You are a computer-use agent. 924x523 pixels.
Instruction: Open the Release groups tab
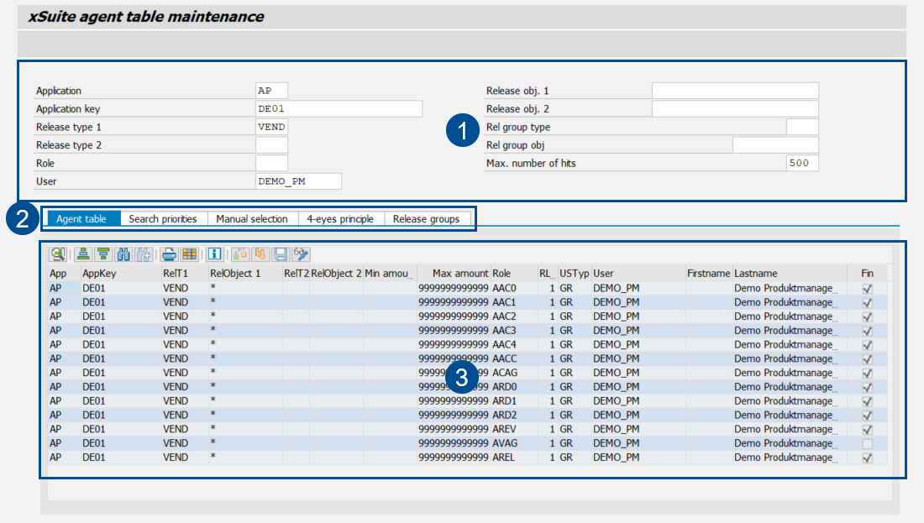point(426,219)
